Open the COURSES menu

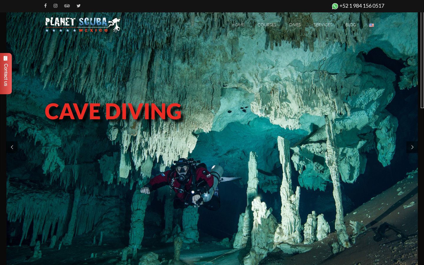(x=266, y=25)
